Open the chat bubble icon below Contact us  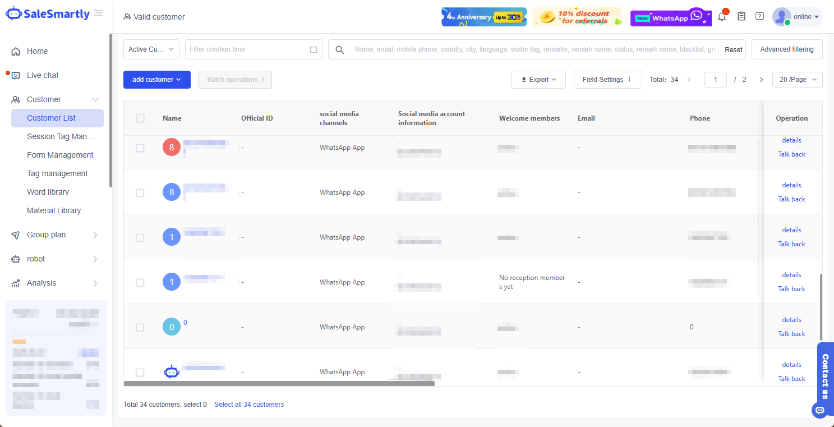(819, 410)
